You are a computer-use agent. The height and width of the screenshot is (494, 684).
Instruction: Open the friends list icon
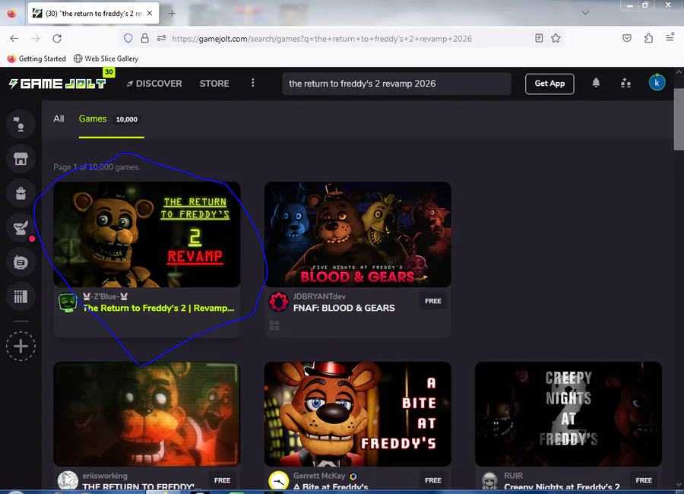625,83
